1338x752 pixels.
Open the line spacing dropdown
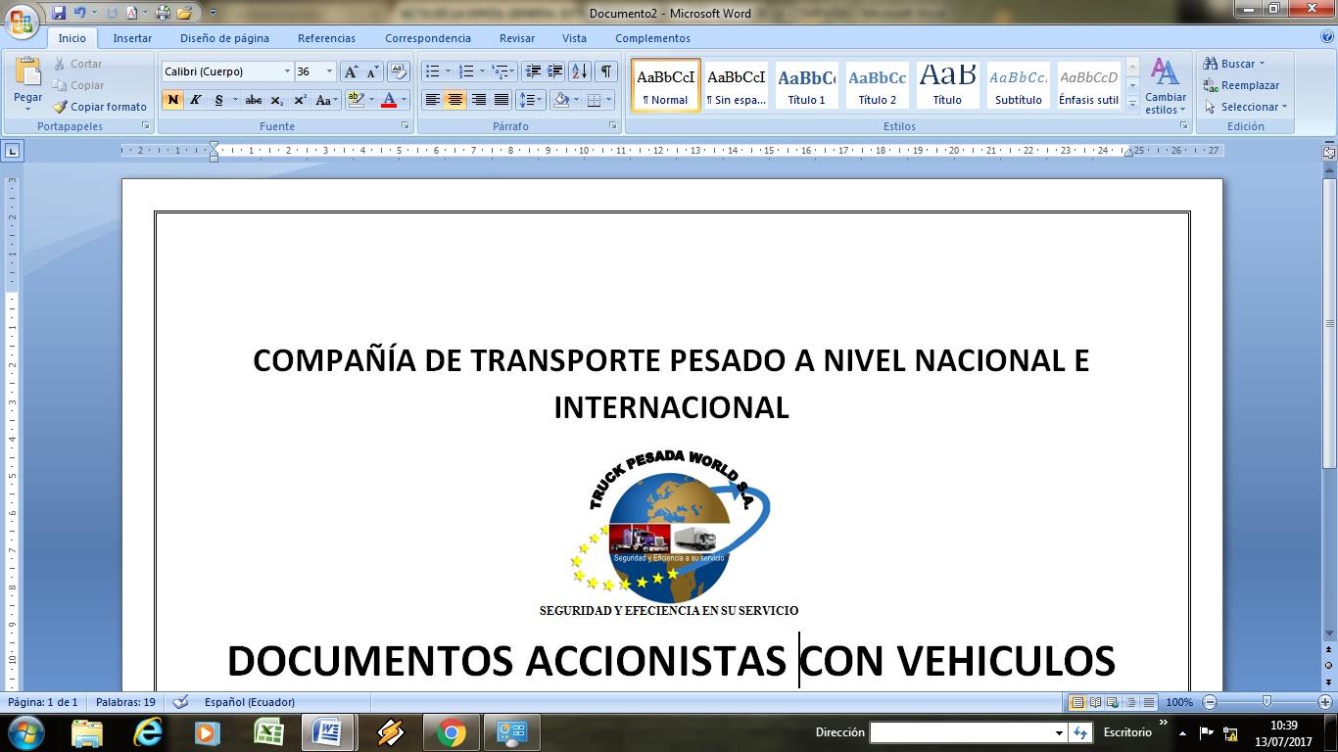click(530, 100)
